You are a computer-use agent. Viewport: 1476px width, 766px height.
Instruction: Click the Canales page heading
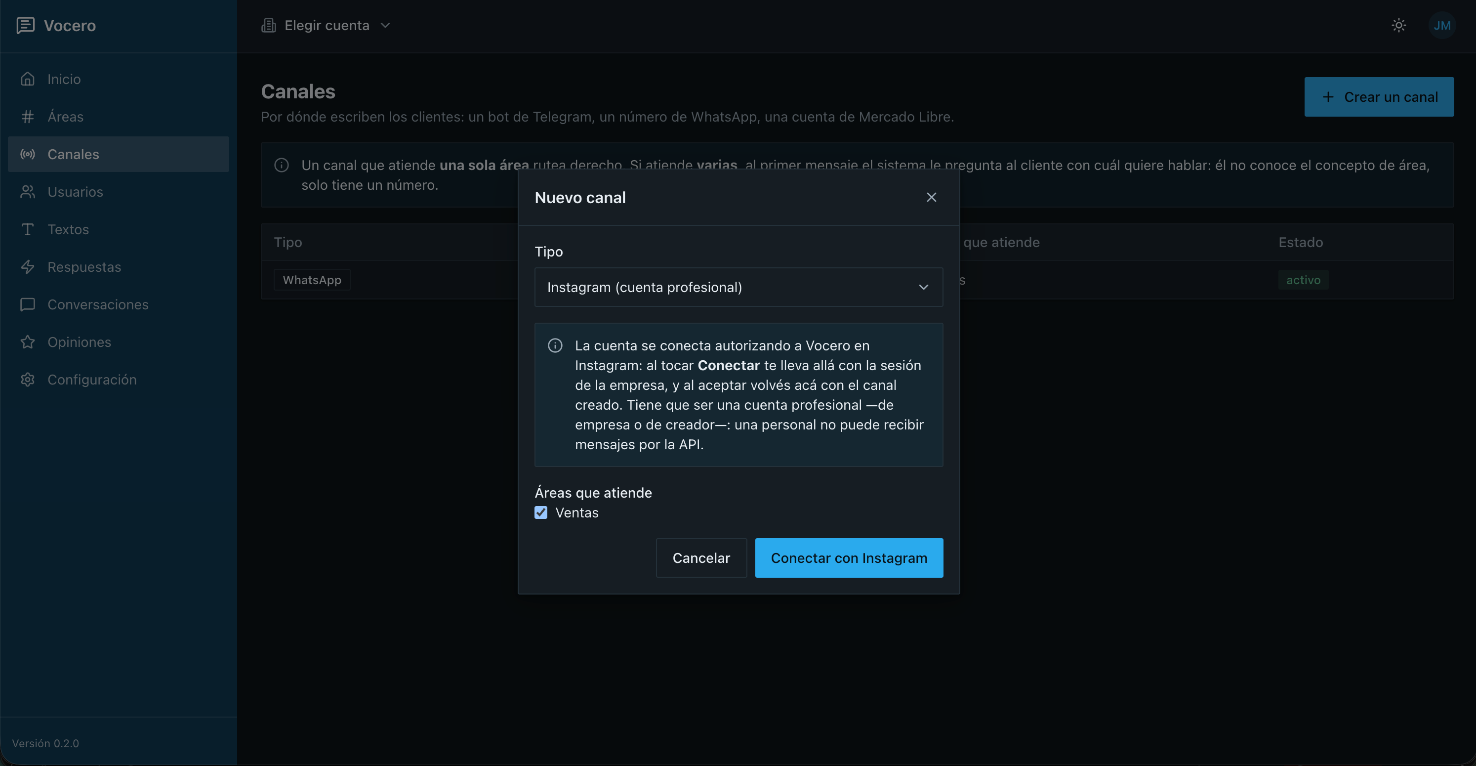pos(298,91)
